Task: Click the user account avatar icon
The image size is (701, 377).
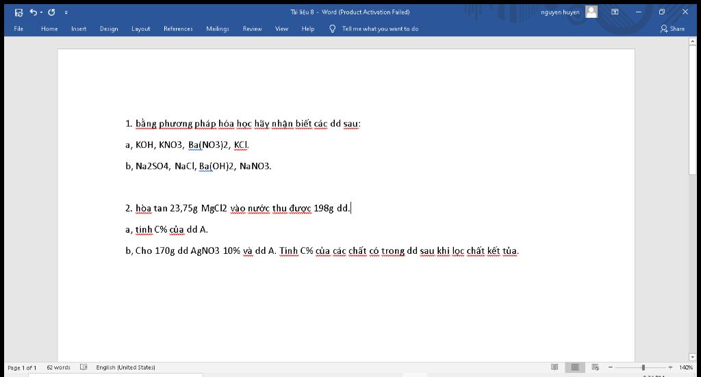Action: point(591,12)
